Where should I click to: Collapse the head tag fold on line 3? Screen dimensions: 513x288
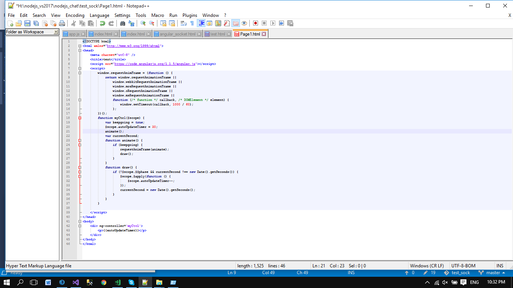tap(80, 50)
